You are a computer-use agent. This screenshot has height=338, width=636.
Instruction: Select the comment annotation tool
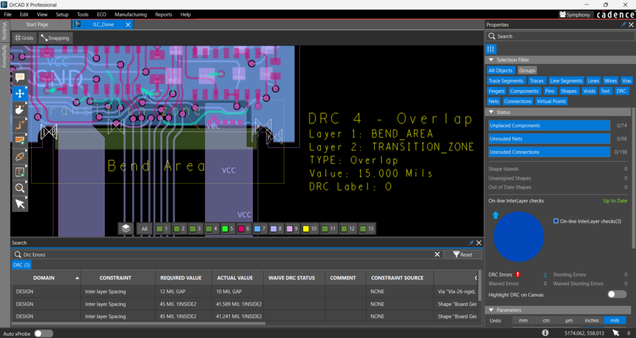[20, 78]
